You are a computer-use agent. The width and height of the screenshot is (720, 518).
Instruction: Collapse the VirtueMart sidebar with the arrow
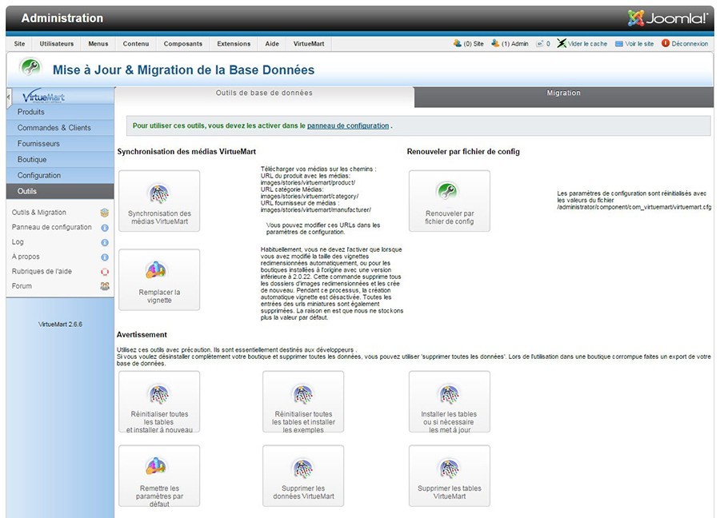coord(9,98)
